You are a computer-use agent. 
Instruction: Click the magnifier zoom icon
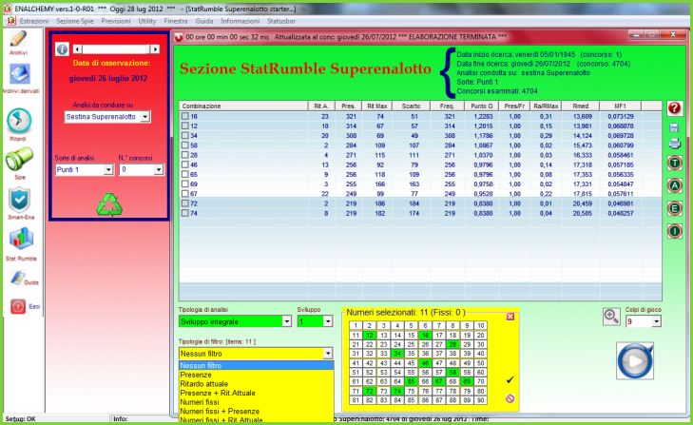point(611,317)
